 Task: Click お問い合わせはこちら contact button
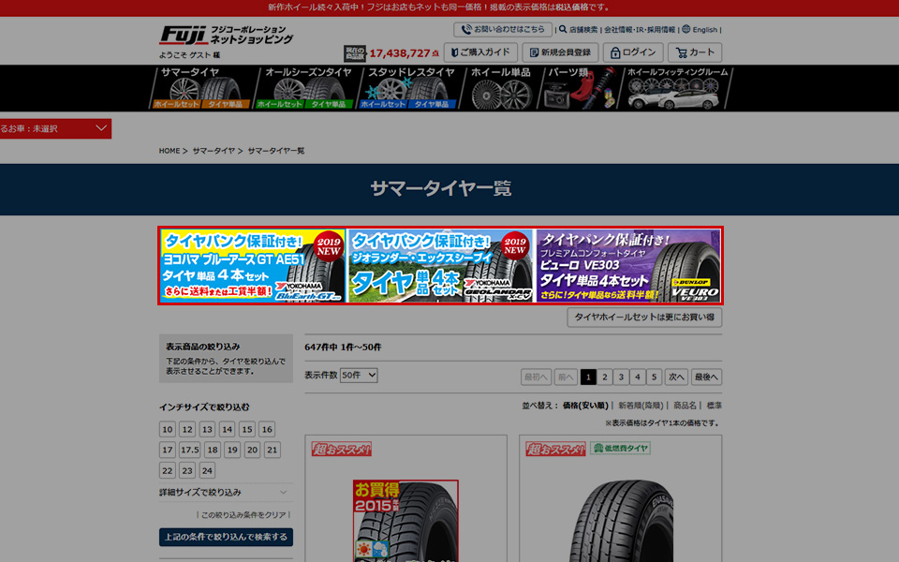coord(503,29)
